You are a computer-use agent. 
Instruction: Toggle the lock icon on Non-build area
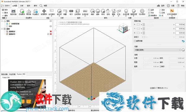7,24
